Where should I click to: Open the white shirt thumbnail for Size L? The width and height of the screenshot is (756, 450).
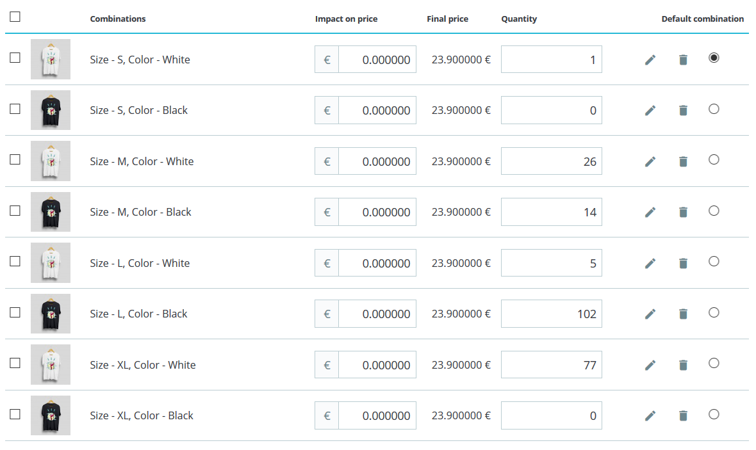click(x=51, y=262)
